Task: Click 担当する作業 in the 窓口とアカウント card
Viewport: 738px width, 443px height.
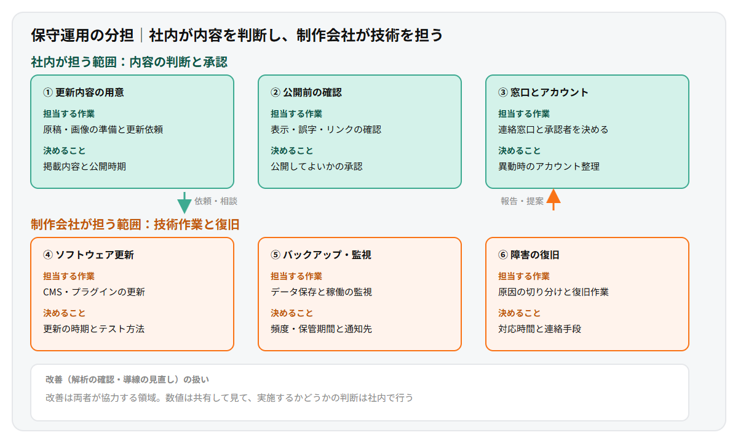Action: tap(524, 114)
